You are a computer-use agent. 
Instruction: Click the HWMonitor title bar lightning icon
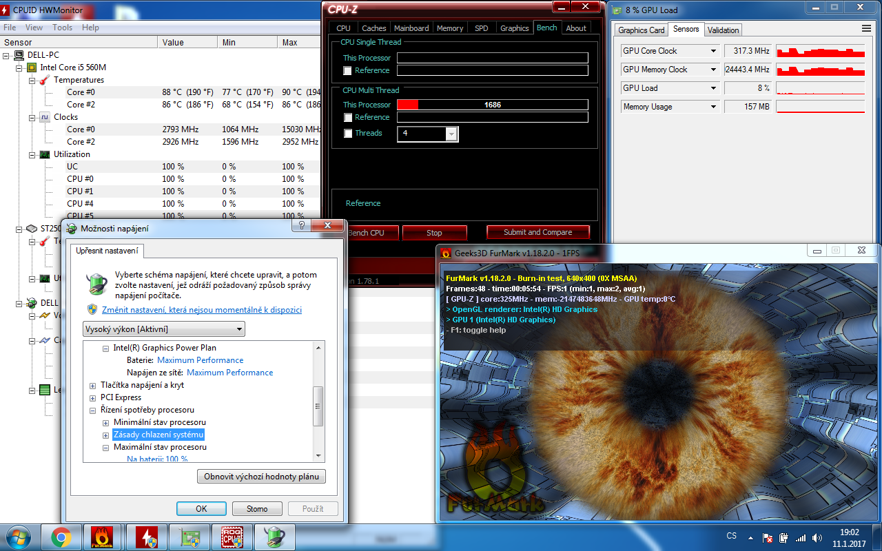point(6,10)
